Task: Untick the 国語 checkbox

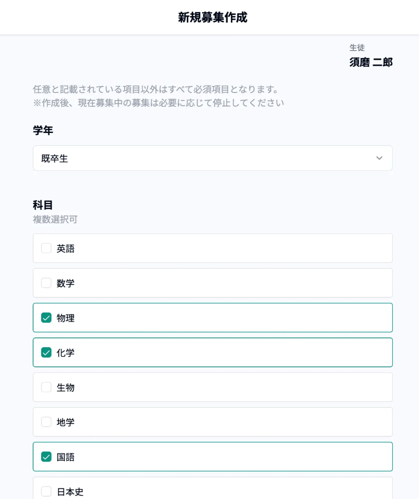Action: click(x=46, y=457)
